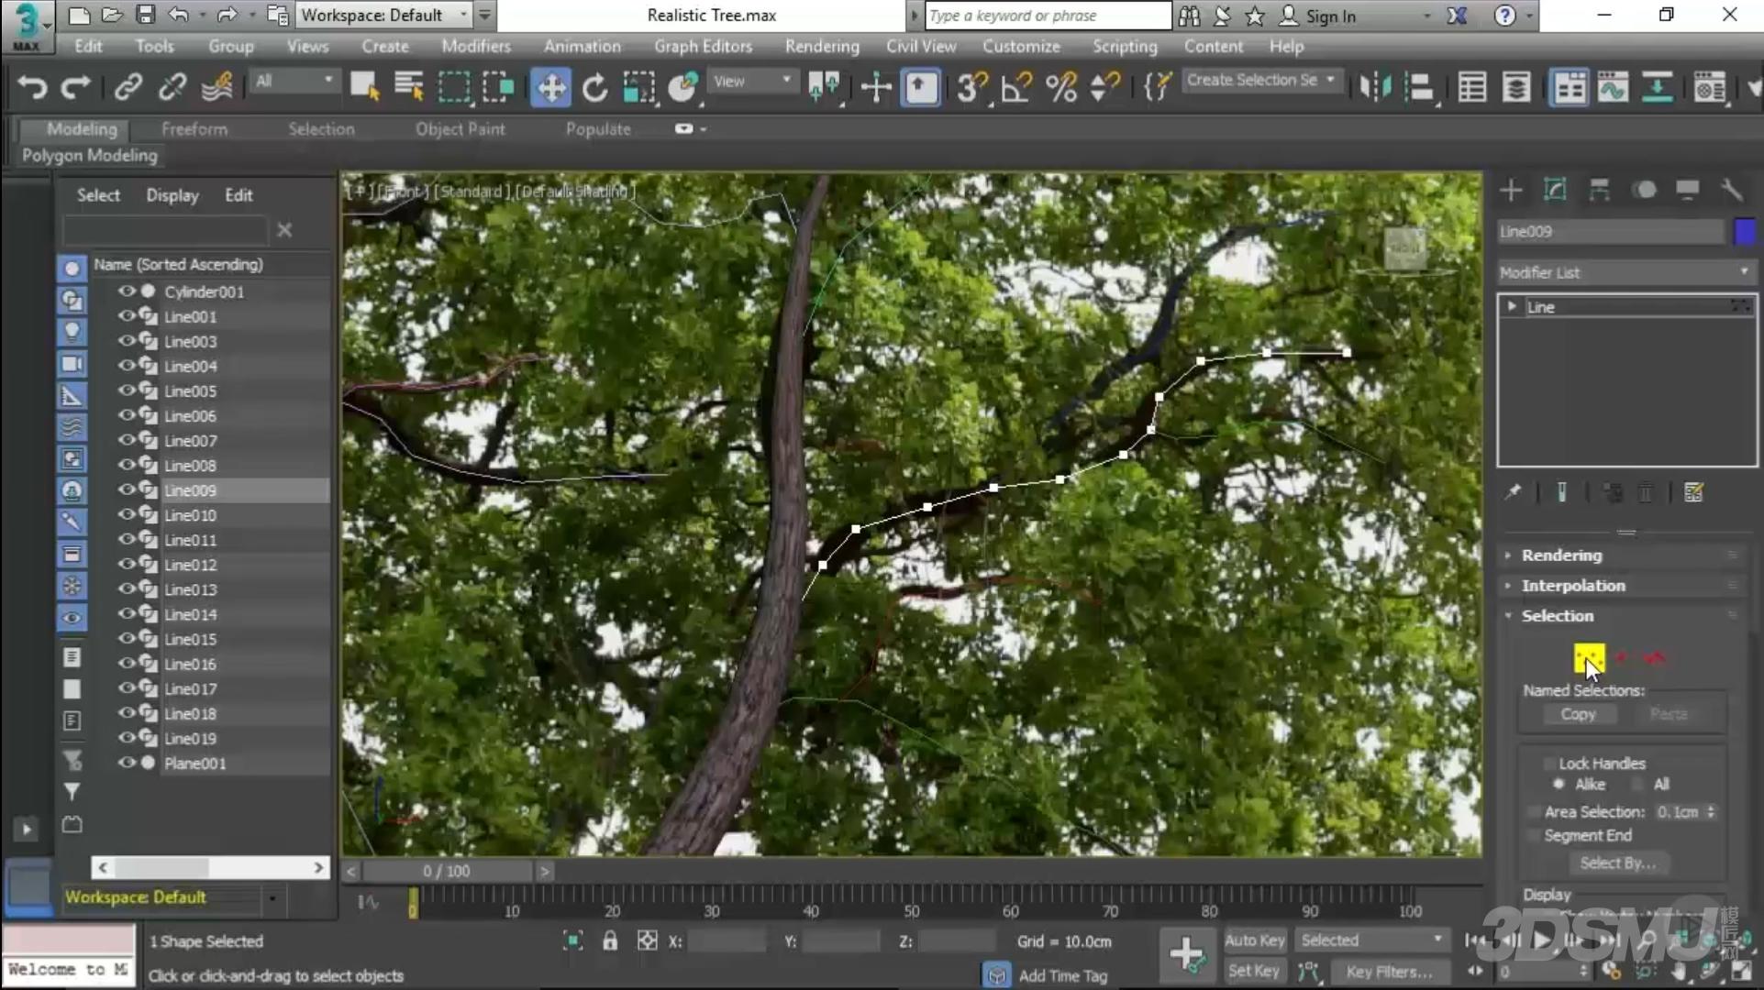Image resolution: width=1764 pixels, height=990 pixels.
Task: Click the Copy named selections button
Action: click(1578, 714)
